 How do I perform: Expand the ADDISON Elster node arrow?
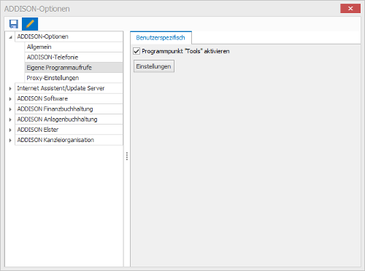(10, 130)
